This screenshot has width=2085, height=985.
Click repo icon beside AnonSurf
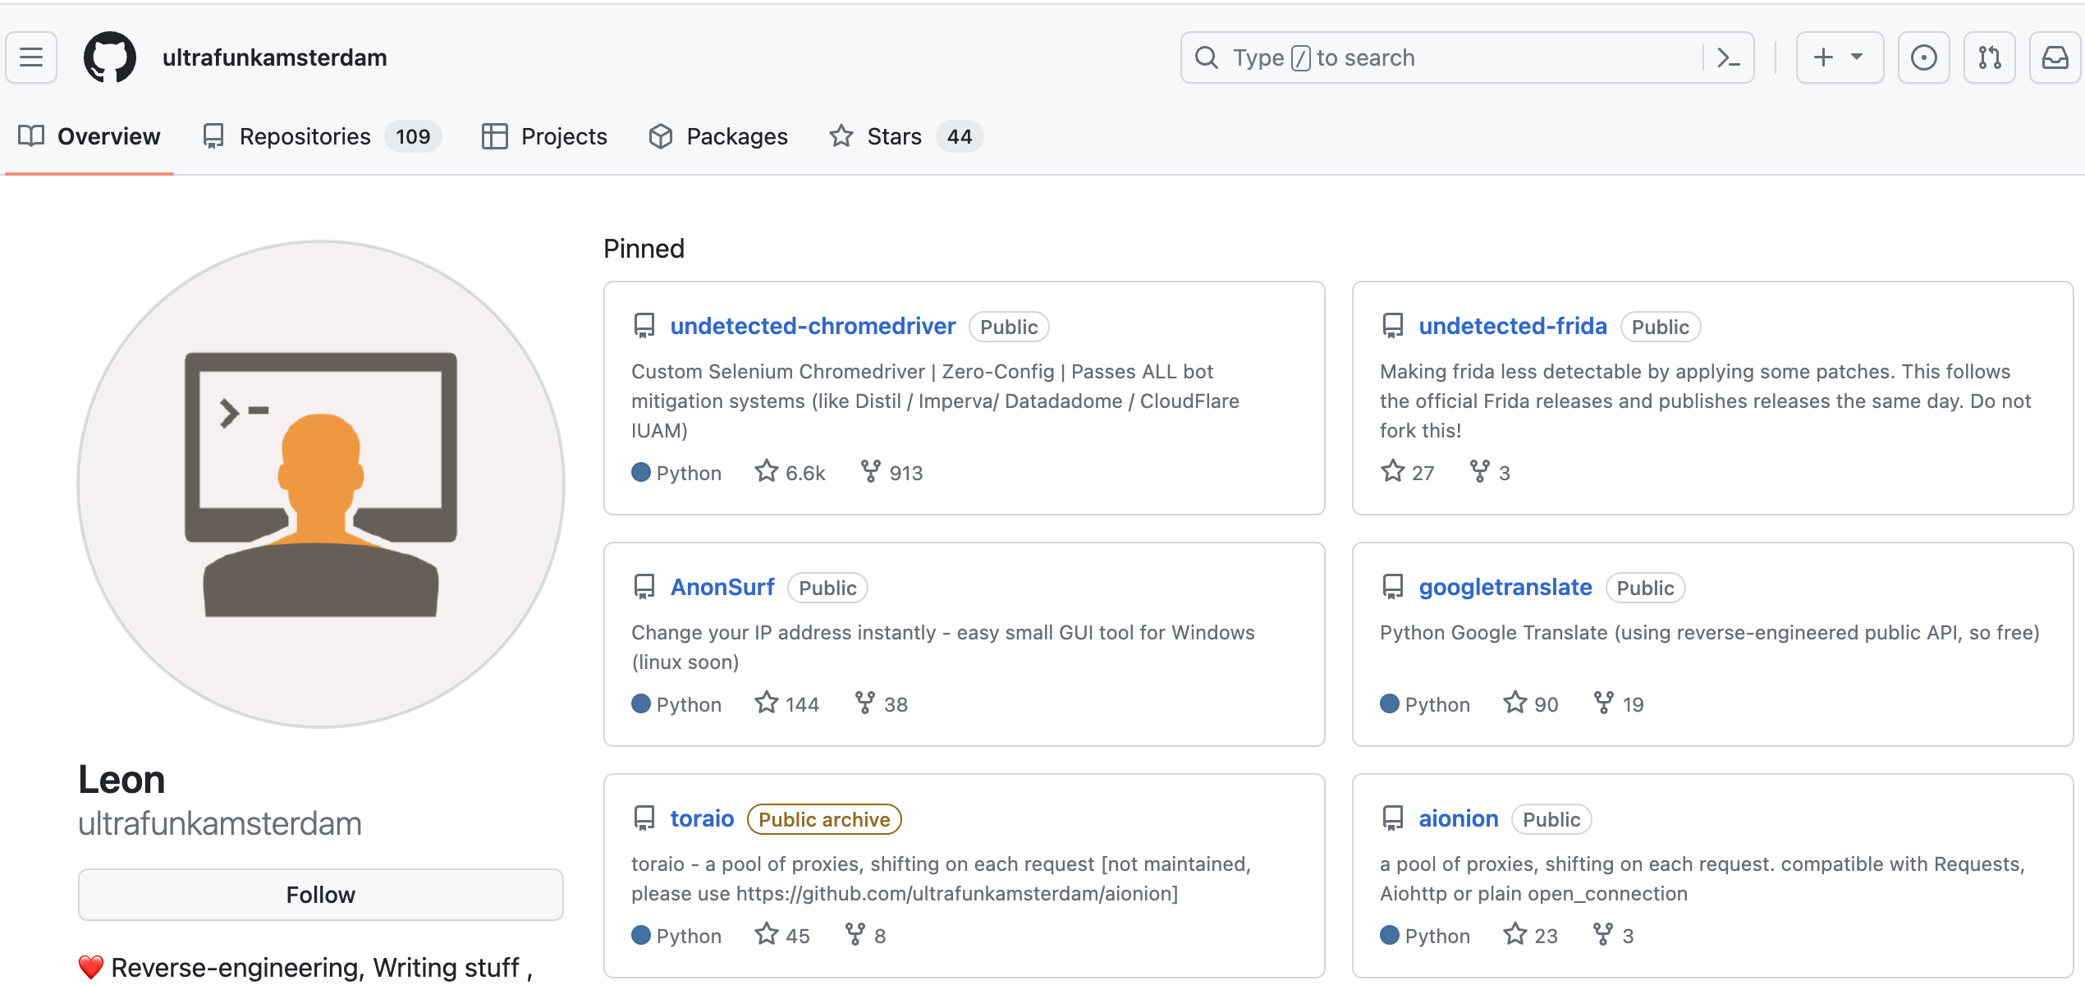(644, 588)
